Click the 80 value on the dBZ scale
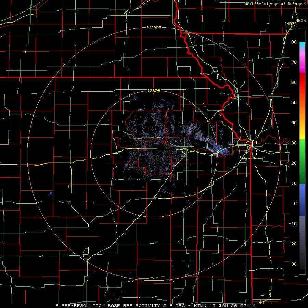Image resolution: width=308 pixels, height=308 pixels. click(294, 42)
